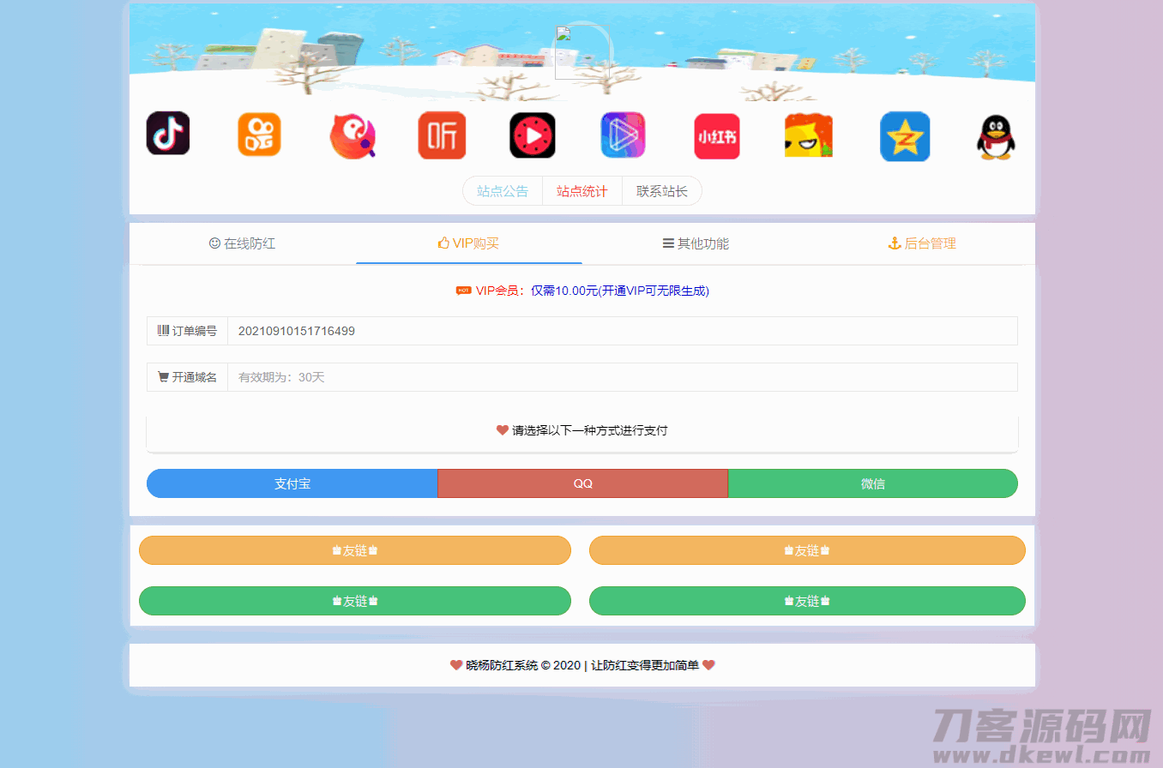1163x768 pixels.
Task: Click the 订单编号 order number field
Action: tap(622, 331)
